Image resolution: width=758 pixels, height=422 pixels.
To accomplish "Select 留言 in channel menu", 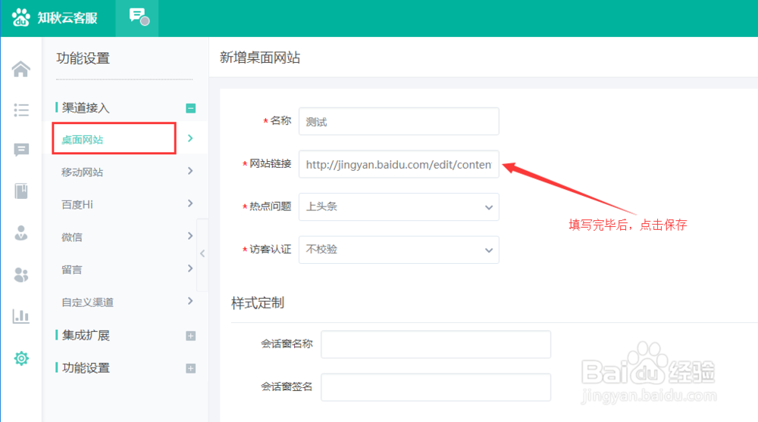I will [x=71, y=269].
